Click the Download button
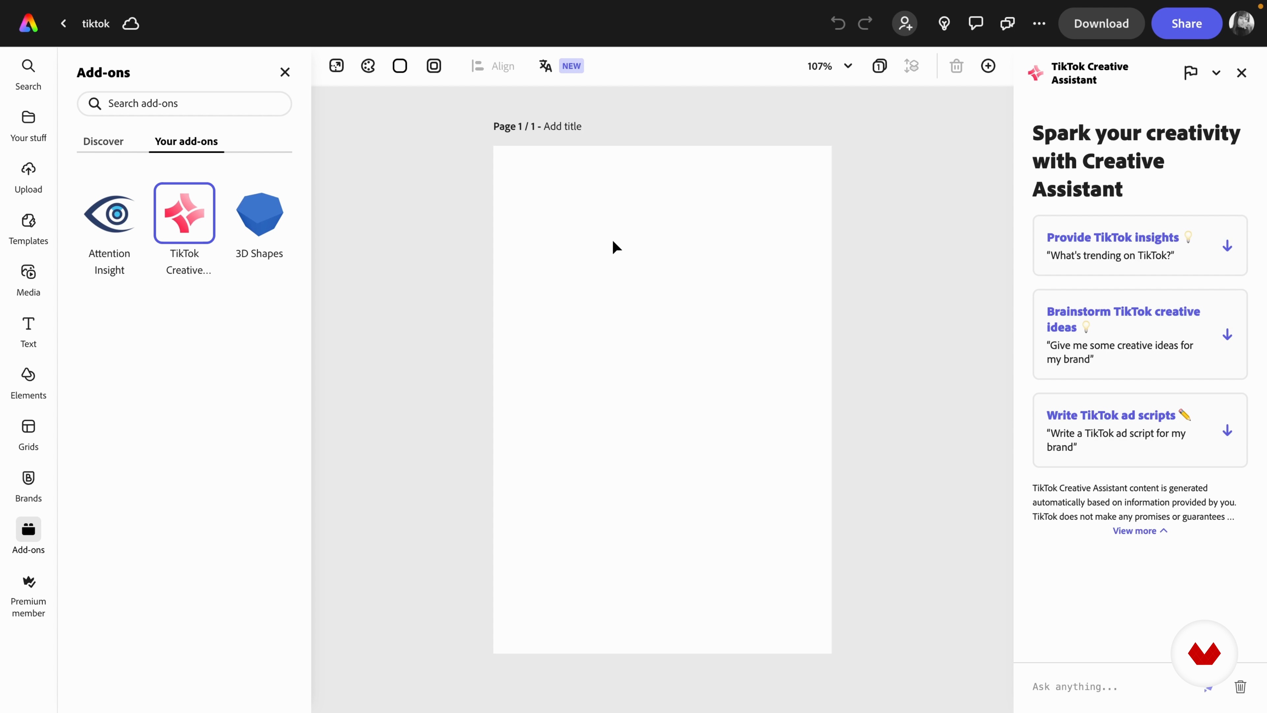Screen dimensions: 1267x713 click(x=1101, y=23)
